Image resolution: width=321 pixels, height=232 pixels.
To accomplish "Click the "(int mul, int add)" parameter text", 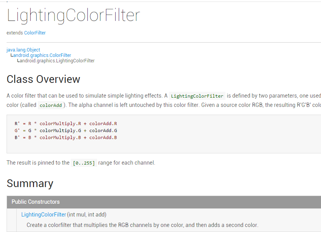I will pos(87,215).
